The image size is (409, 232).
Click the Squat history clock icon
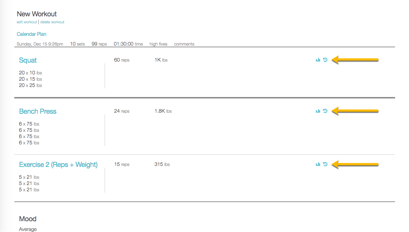pos(325,60)
